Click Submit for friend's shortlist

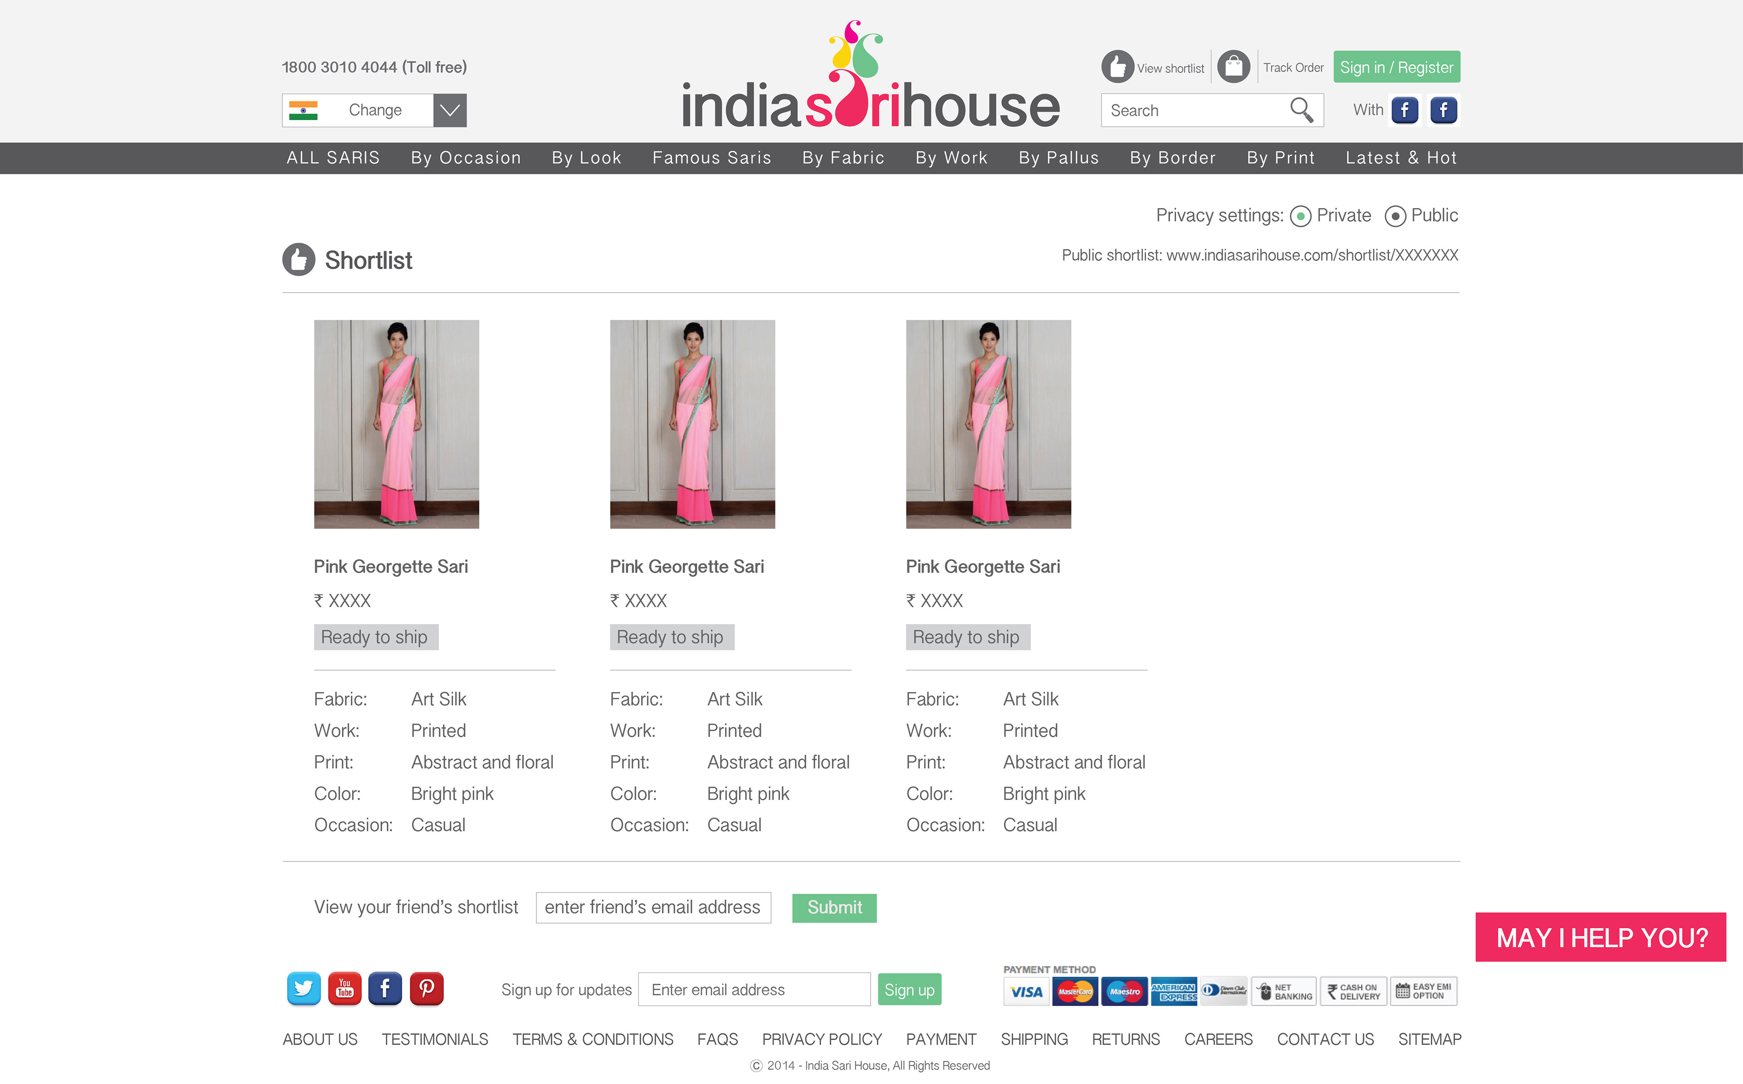pyautogui.click(x=834, y=907)
